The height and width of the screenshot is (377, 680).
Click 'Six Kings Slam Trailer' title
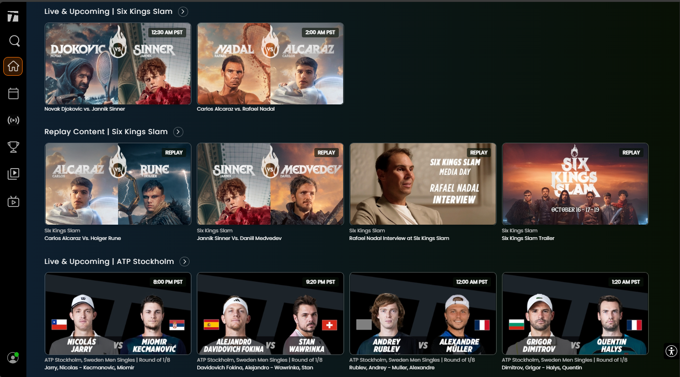(x=528, y=239)
